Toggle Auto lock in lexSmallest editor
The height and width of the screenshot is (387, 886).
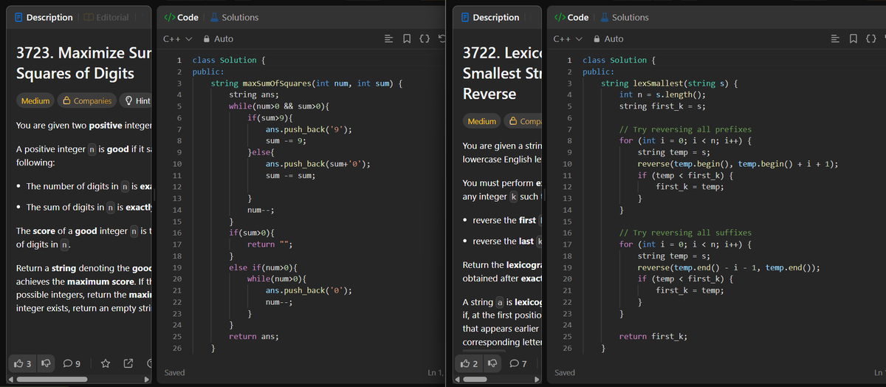pos(608,39)
